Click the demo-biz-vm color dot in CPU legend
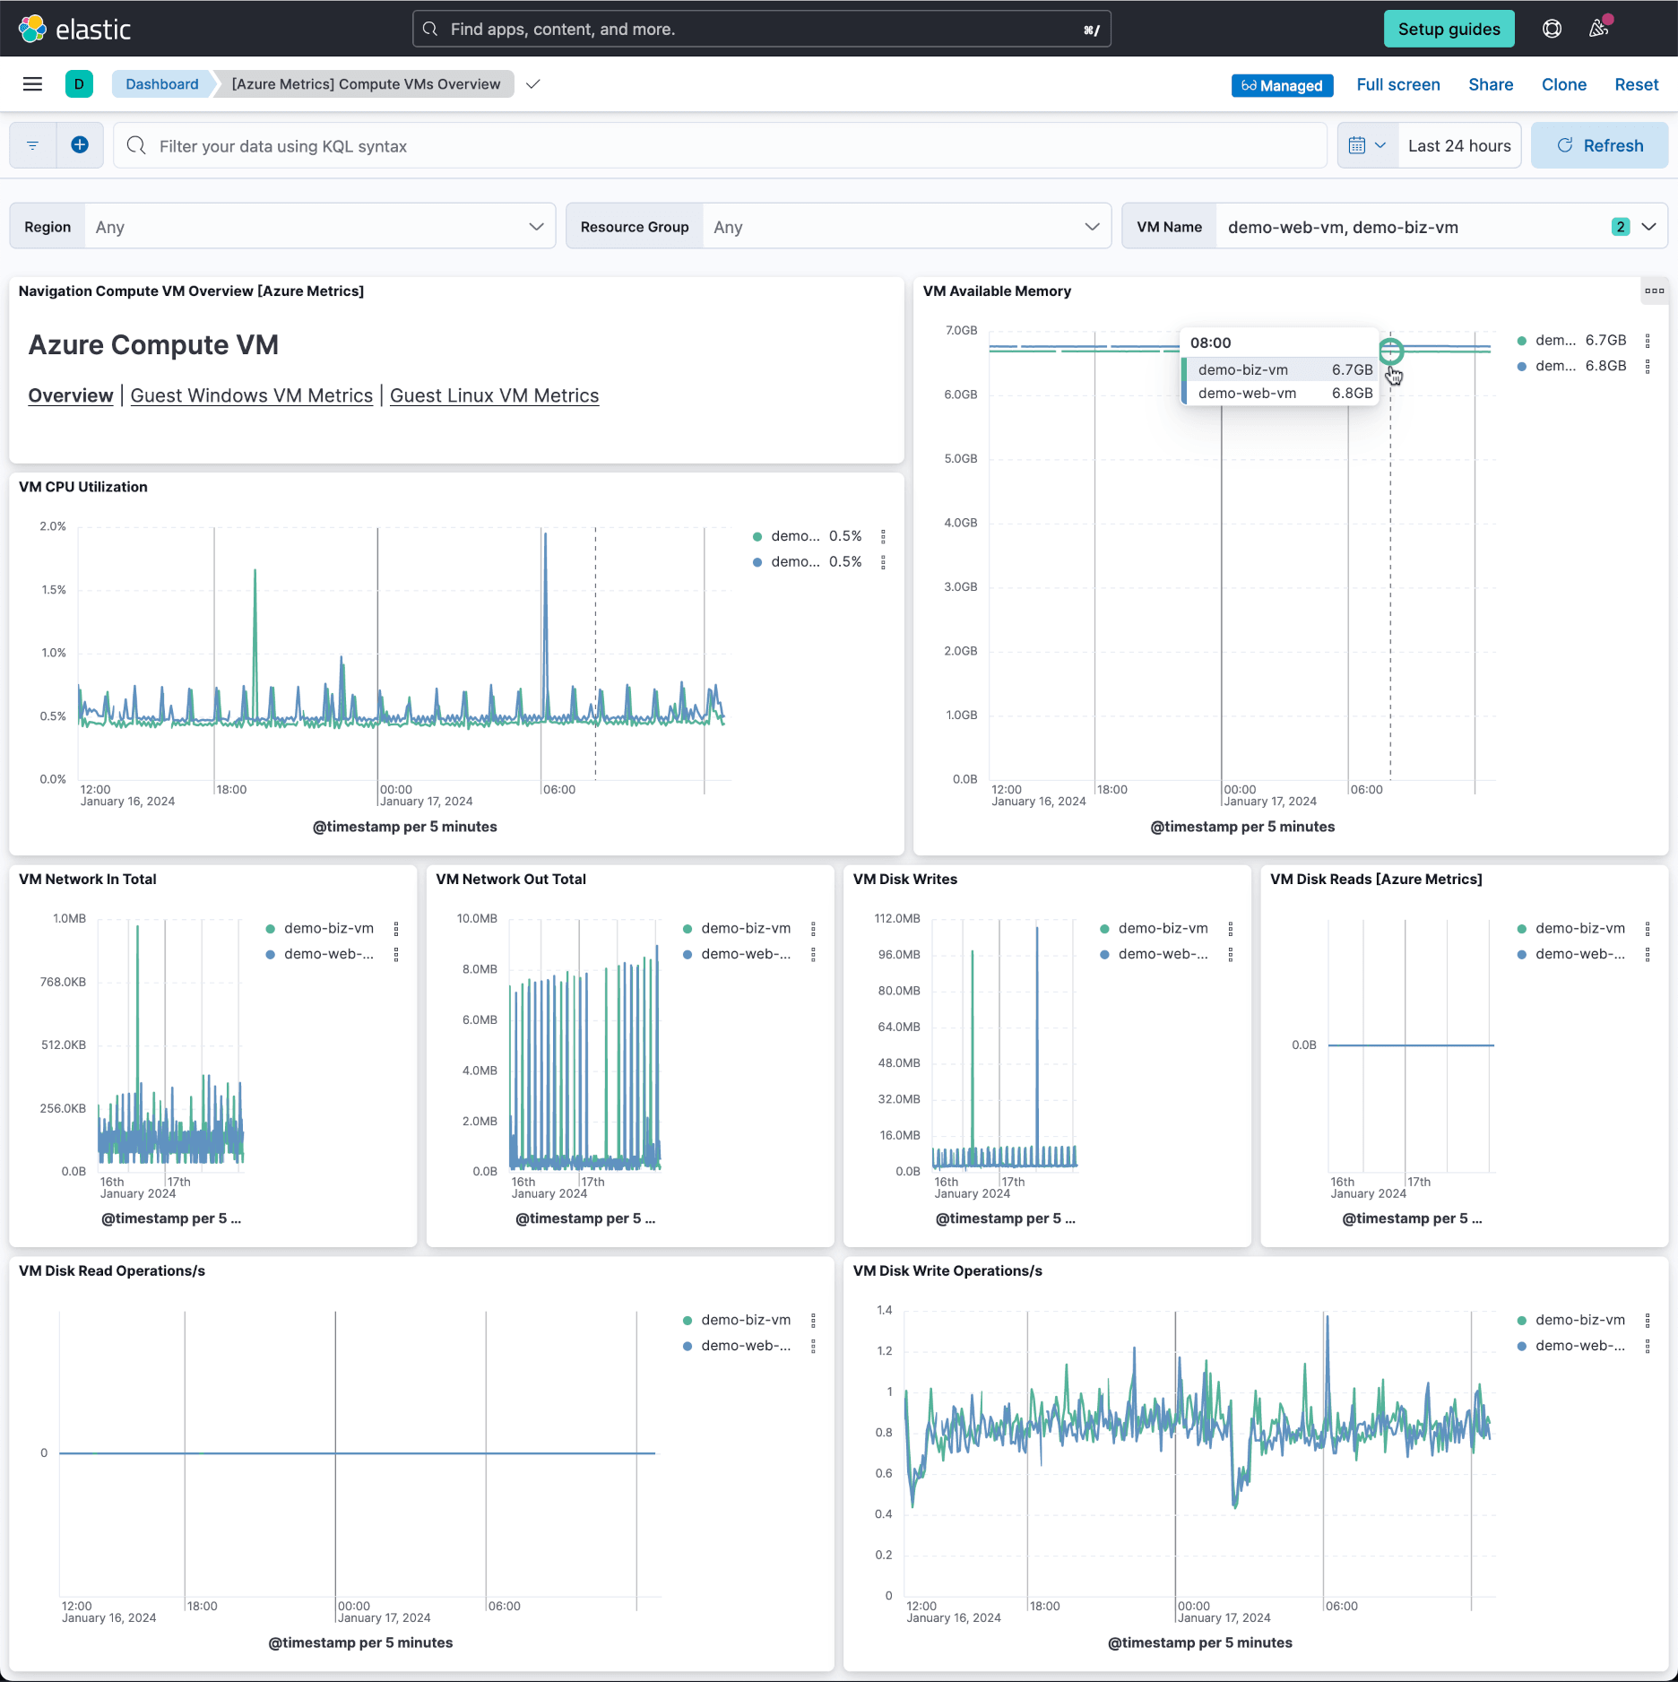This screenshot has width=1678, height=1682. pyautogui.click(x=757, y=537)
